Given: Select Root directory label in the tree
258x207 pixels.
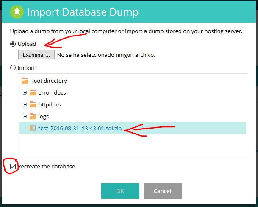Looking at the screenshot, I should (48, 81).
